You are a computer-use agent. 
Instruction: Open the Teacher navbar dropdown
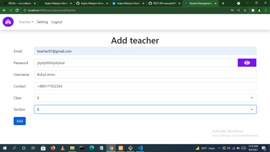pyautogui.click(x=26, y=22)
